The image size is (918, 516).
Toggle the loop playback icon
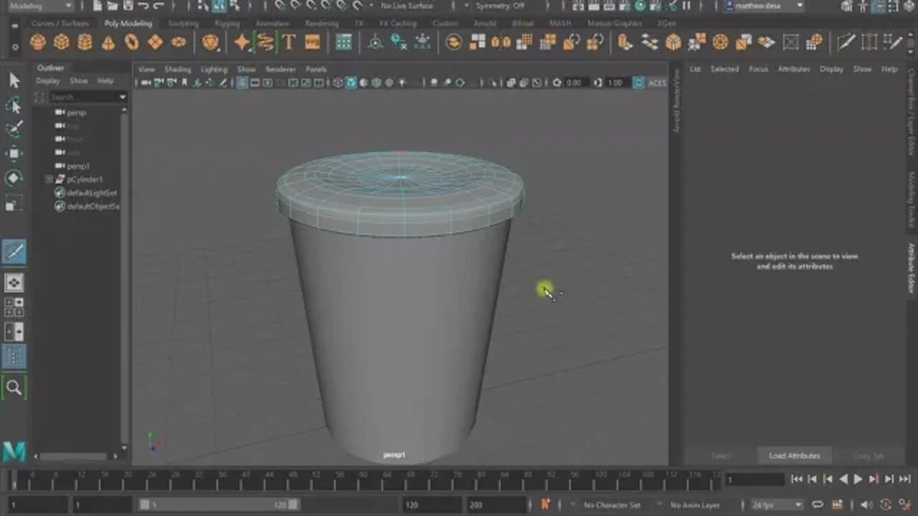pos(817,505)
